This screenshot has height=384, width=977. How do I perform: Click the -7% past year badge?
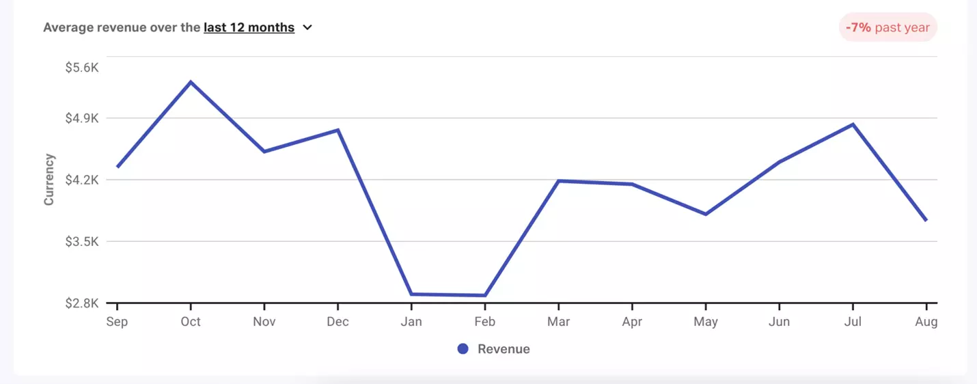(887, 28)
